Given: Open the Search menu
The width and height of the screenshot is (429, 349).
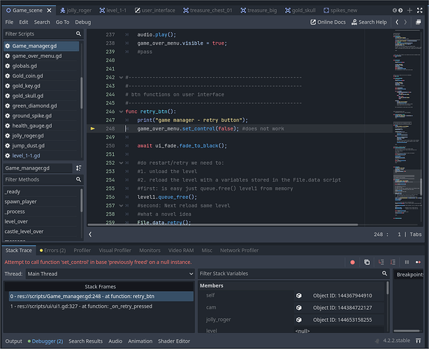Looking at the screenshot, I should (42, 22).
